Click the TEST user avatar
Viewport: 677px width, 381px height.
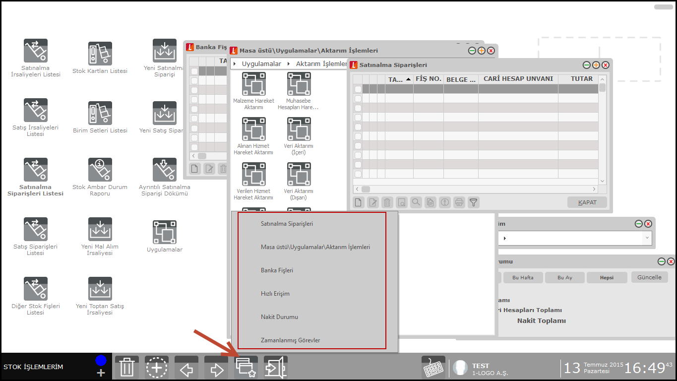pyautogui.click(x=461, y=368)
